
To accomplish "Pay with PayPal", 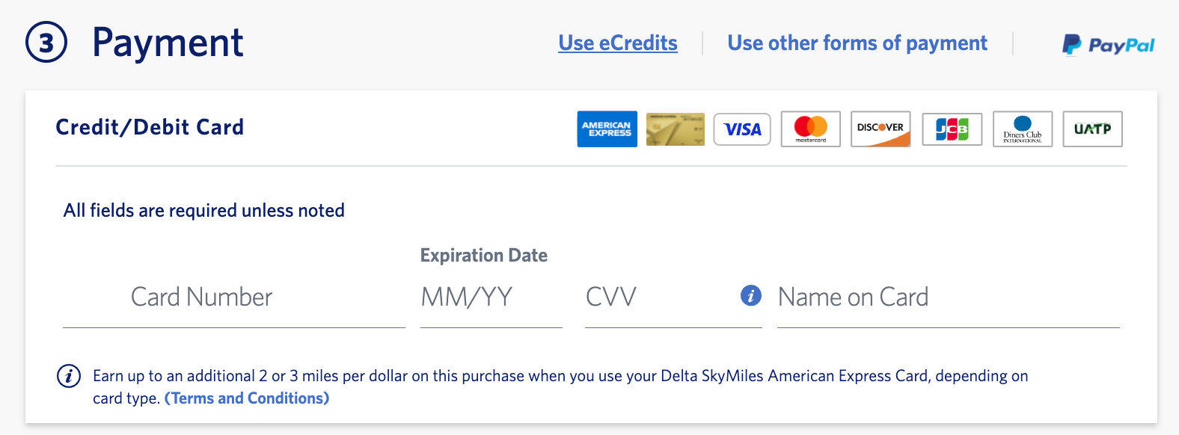I will click(x=1109, y=45).
